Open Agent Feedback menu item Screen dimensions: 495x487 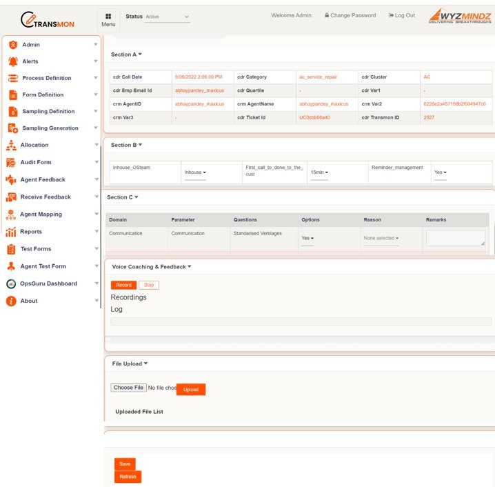[x=43, y=180]
